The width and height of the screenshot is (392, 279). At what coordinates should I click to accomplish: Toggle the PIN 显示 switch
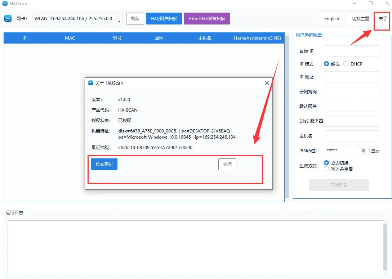[365, 150]
